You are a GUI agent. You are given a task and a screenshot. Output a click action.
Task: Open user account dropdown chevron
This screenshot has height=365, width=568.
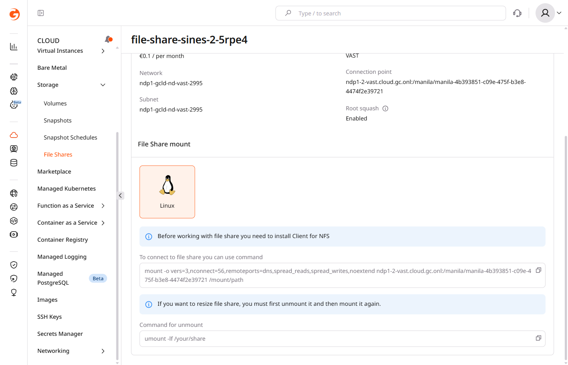click(x=559, y=13)
